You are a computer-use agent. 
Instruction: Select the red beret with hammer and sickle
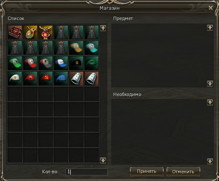click(46, 79)
